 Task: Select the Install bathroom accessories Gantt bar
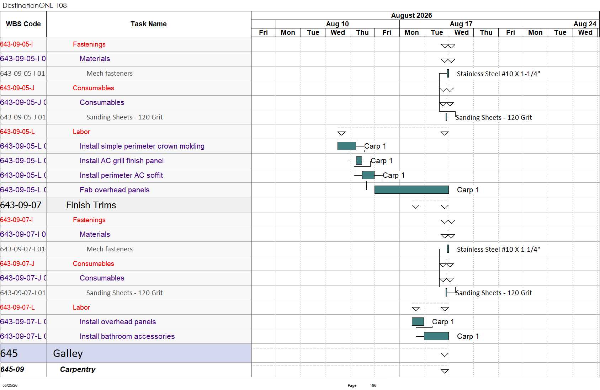tap(436, 336)
